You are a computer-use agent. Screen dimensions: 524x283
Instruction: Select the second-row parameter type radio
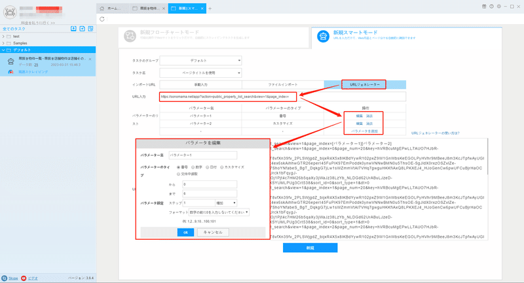pos(178,174)
